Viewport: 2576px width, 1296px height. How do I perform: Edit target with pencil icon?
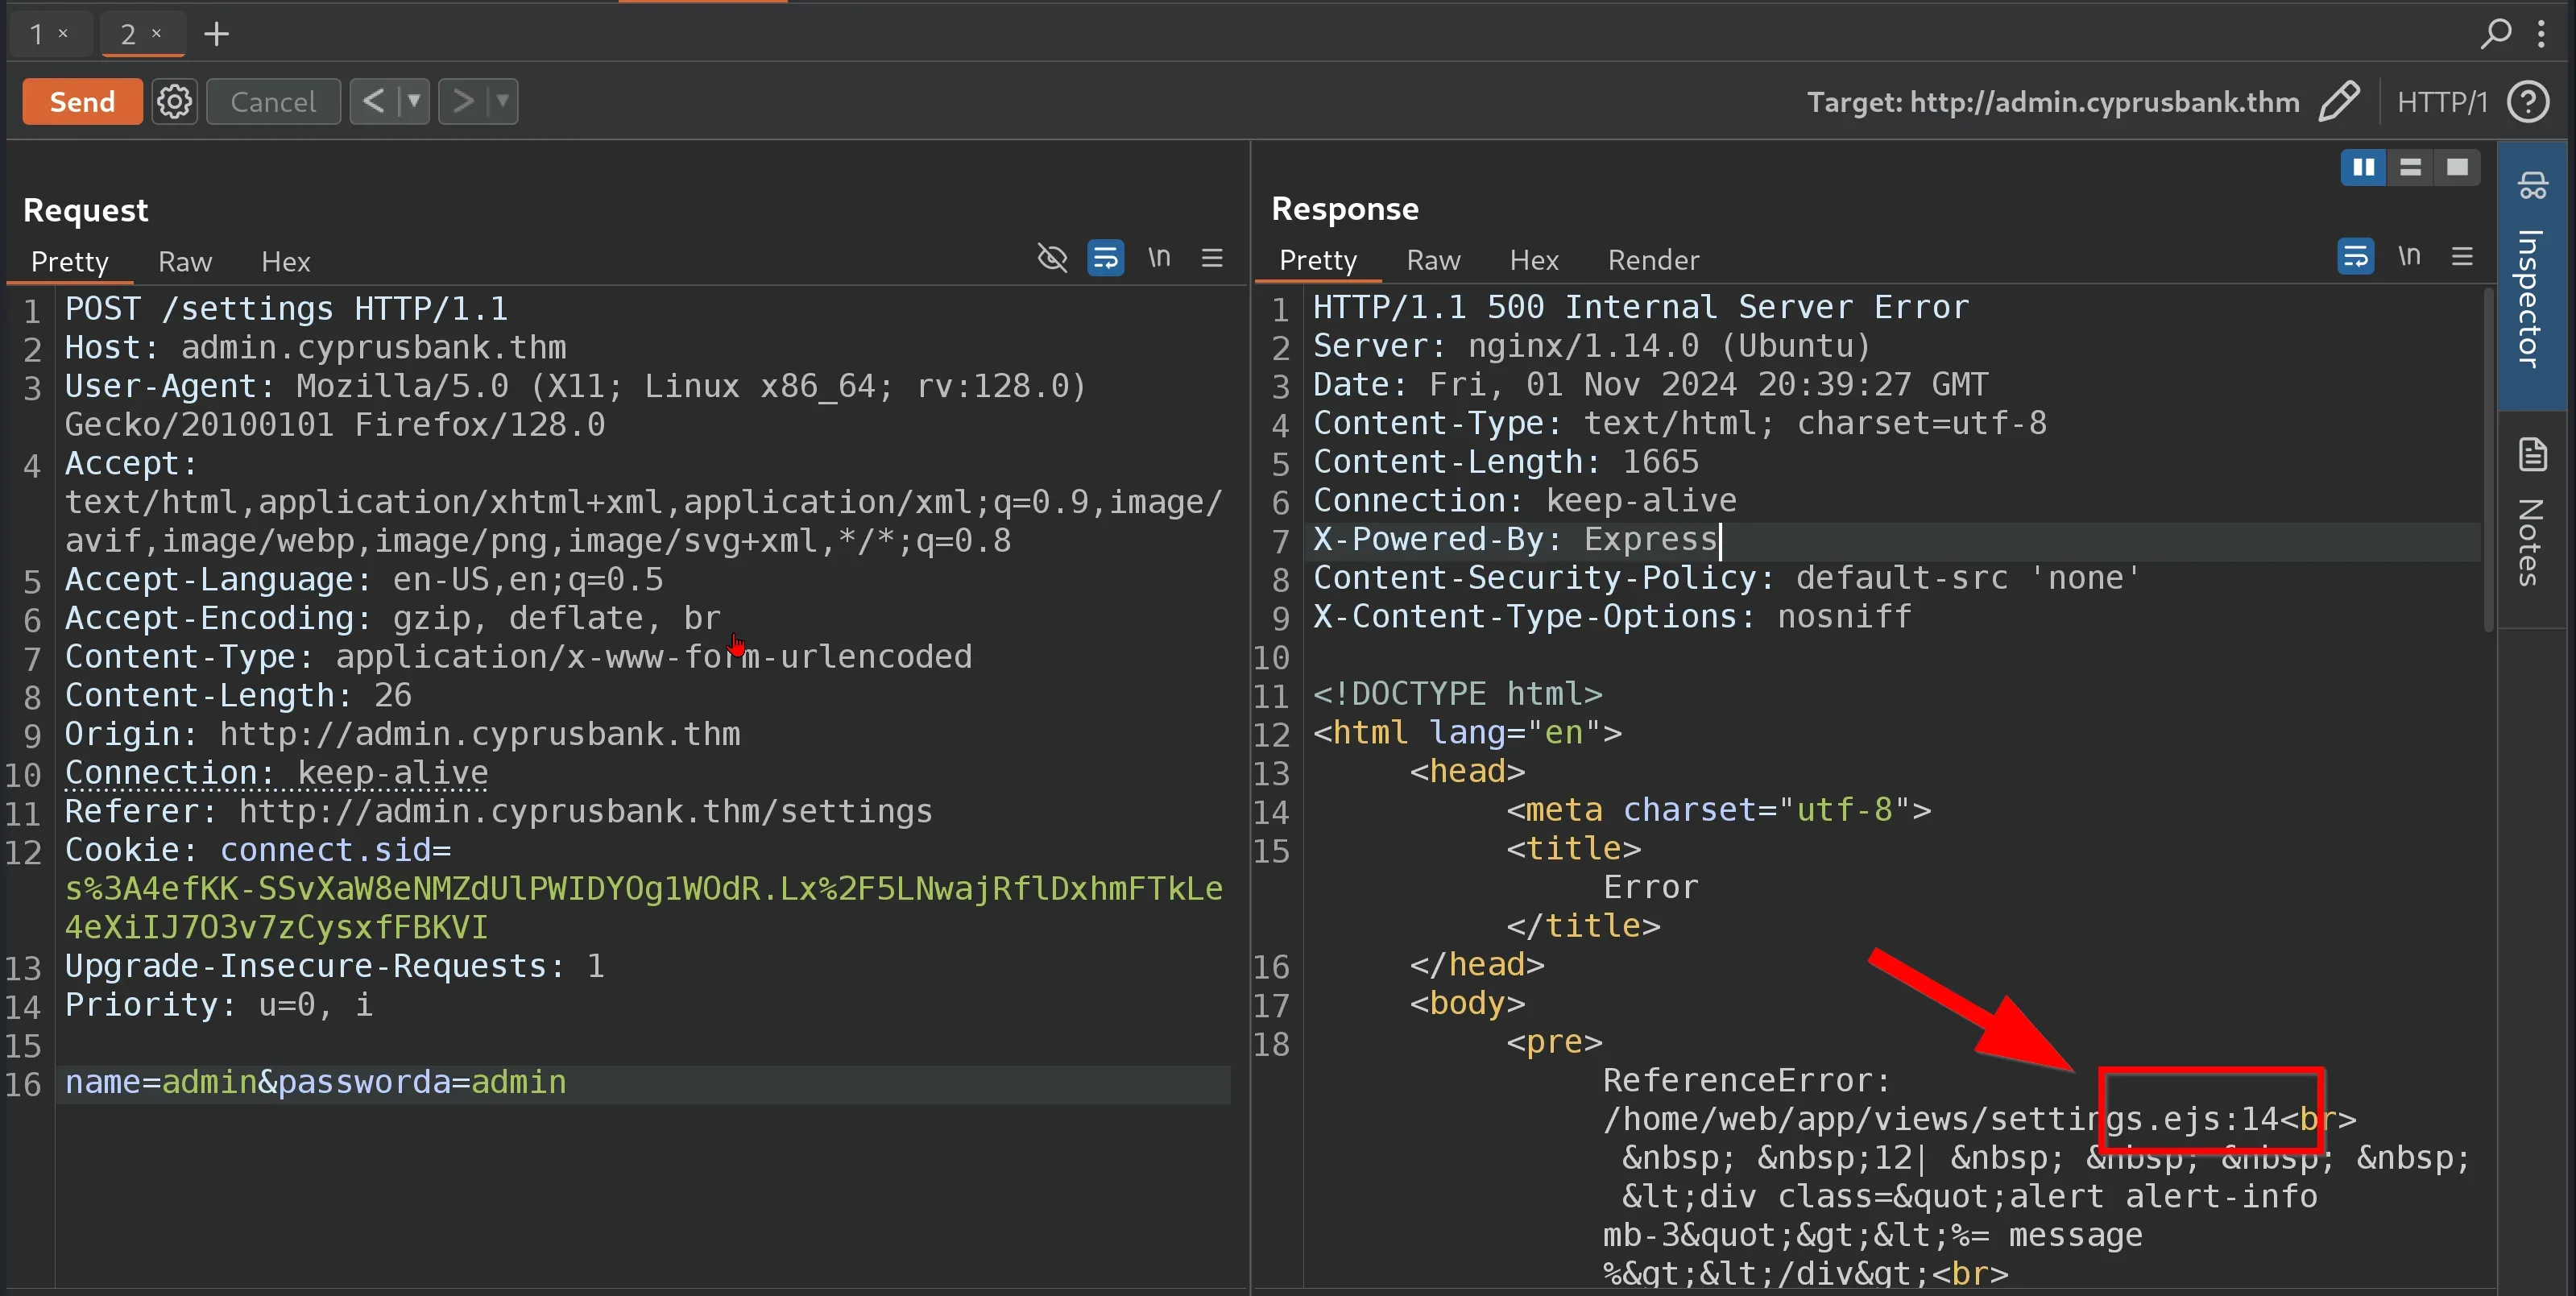(x=2338, y=101)
